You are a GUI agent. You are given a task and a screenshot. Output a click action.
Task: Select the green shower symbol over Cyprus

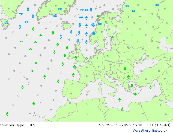click(x=151, y=87)
